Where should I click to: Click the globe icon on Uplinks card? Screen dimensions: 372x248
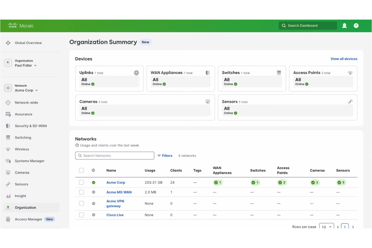click(x=136, y=73)
